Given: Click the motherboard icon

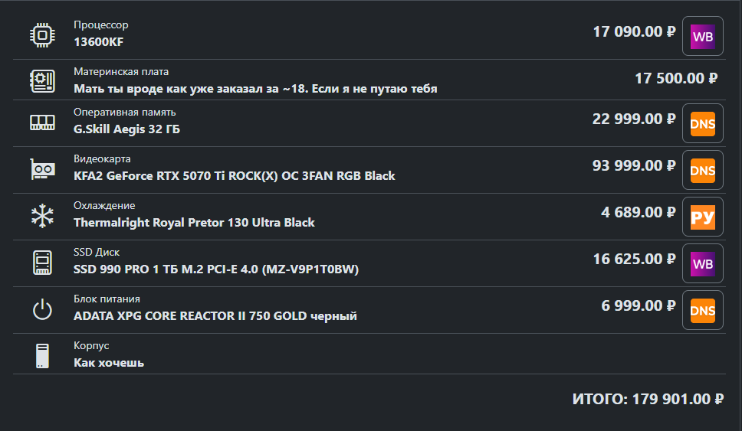Looking at the screenshot, I should [x=42, y=80].
